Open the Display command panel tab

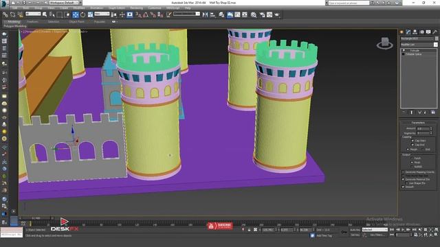pyautogui.click(x=428, y=32)
